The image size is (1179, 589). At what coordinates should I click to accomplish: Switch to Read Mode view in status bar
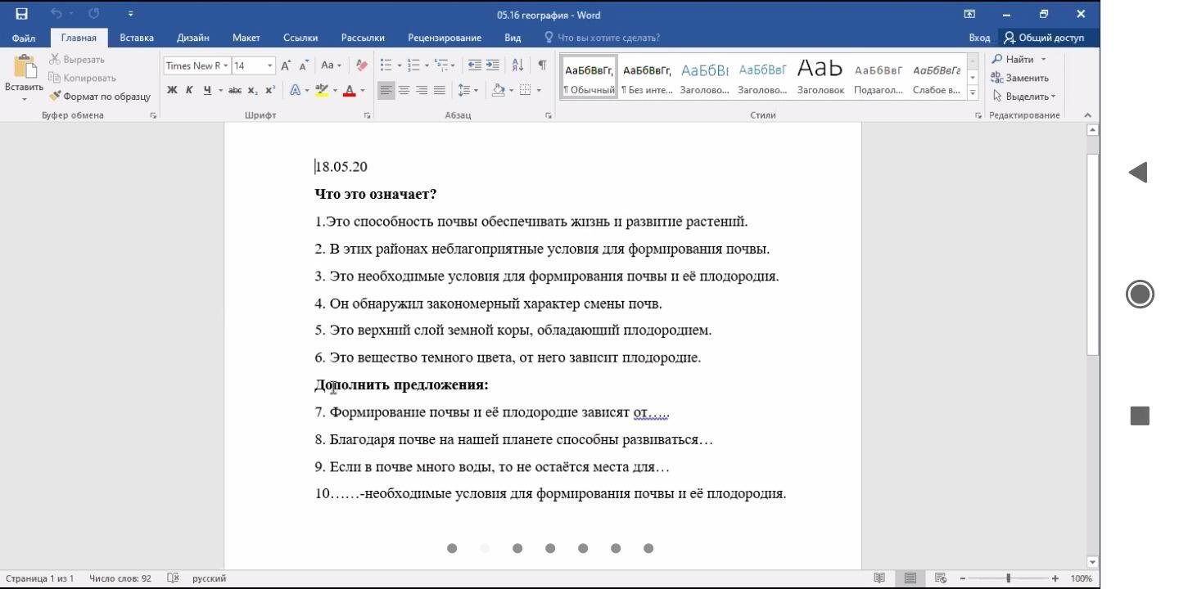click(879, 578)
